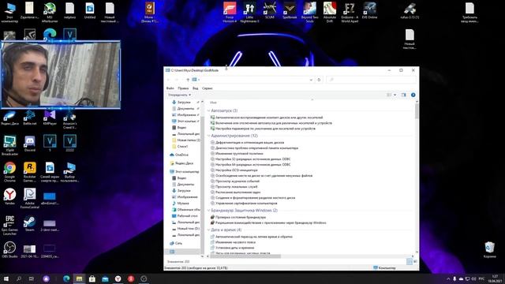Open Google Chrome desktop shortcut
The width and height of the screenshot is (505, 284).
(x=9, y=172)
